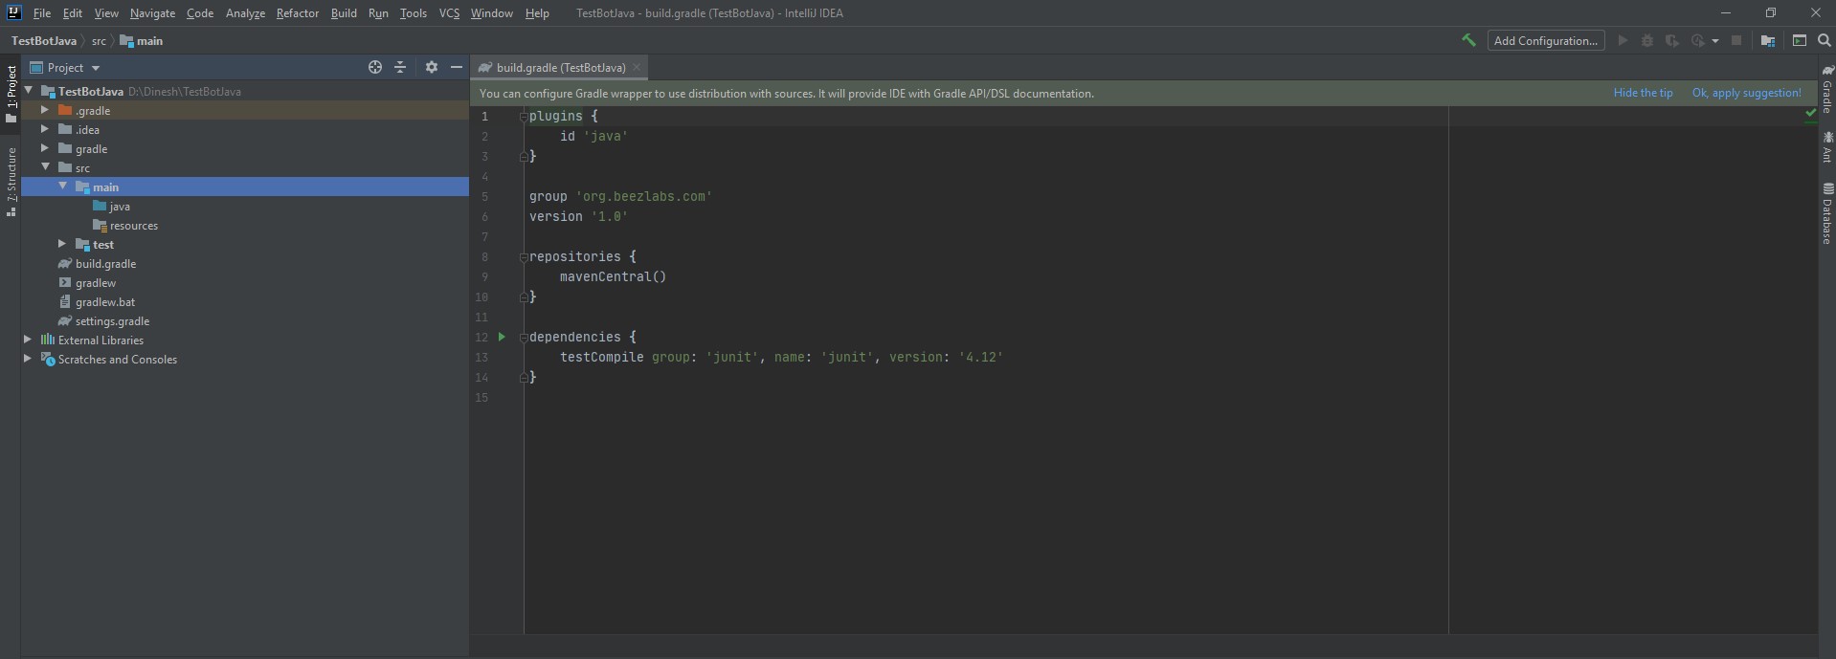Open the Refactor menu
Image resolution: width=1836 pixels, height=659 pixels.
click(297, 13)
